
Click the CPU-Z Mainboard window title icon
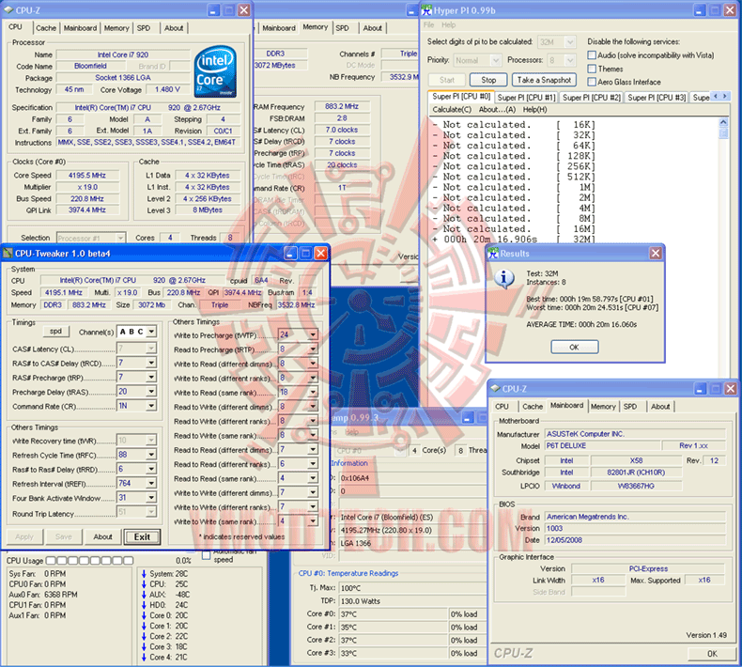(495, 389)
